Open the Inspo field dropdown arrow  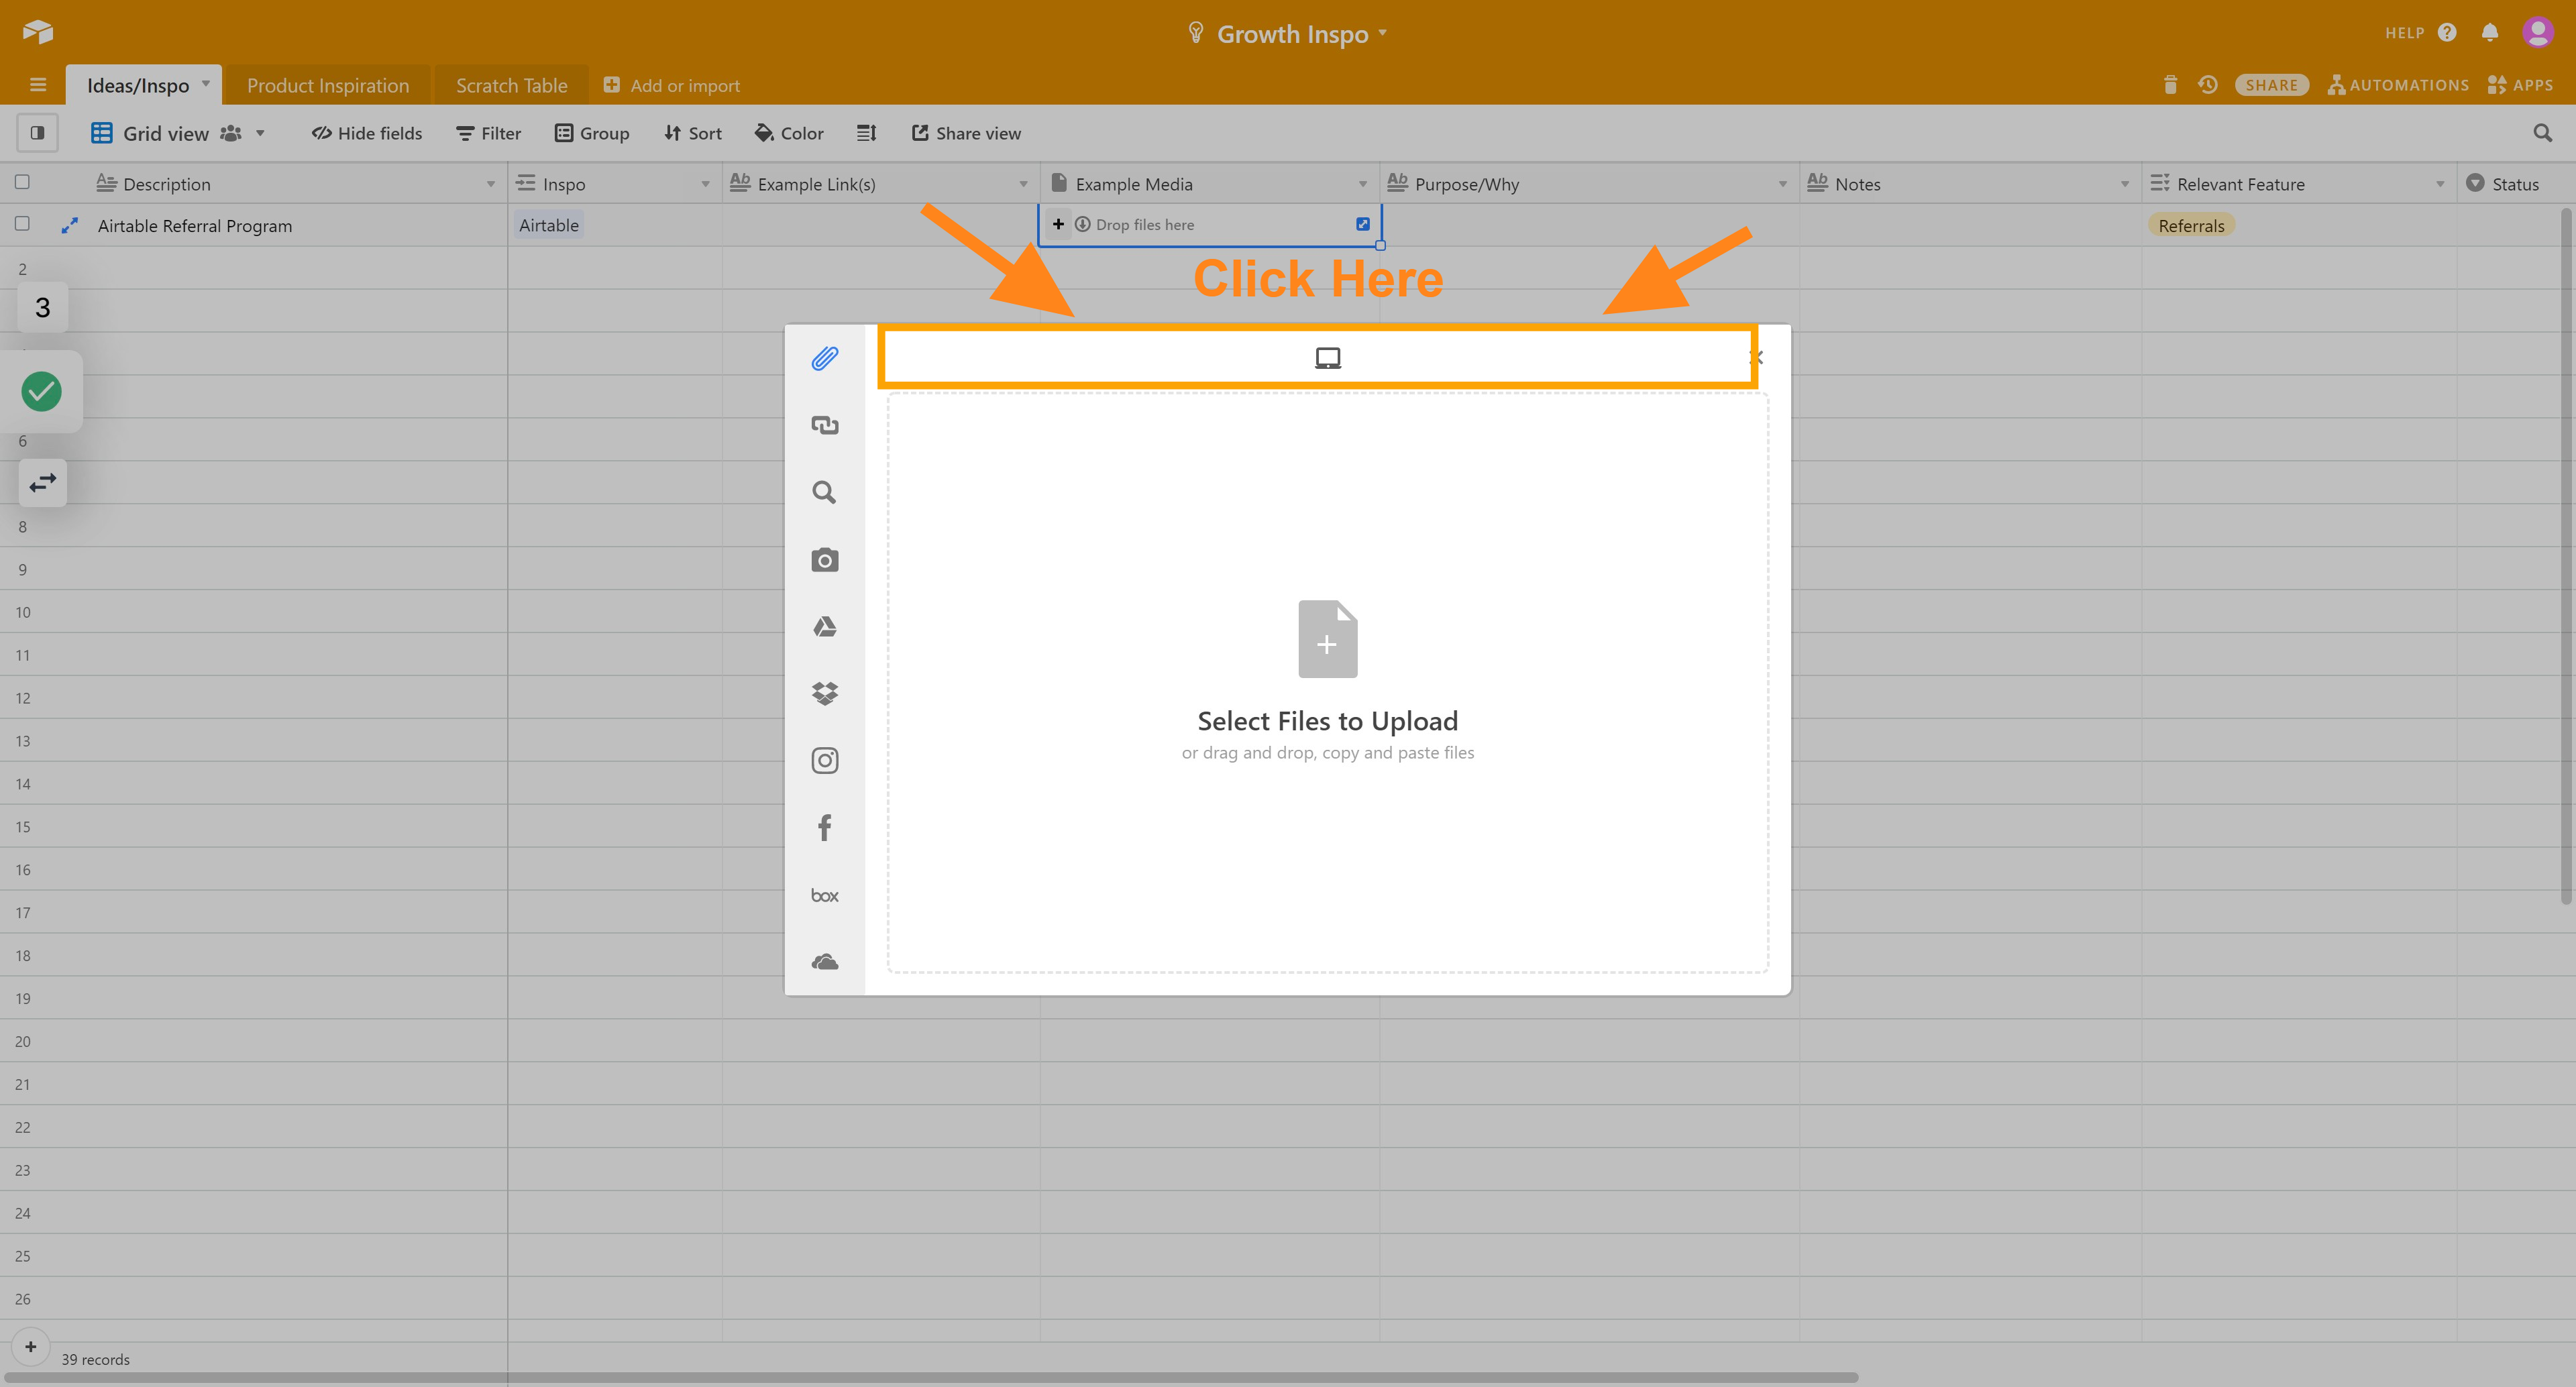[705, 184]
